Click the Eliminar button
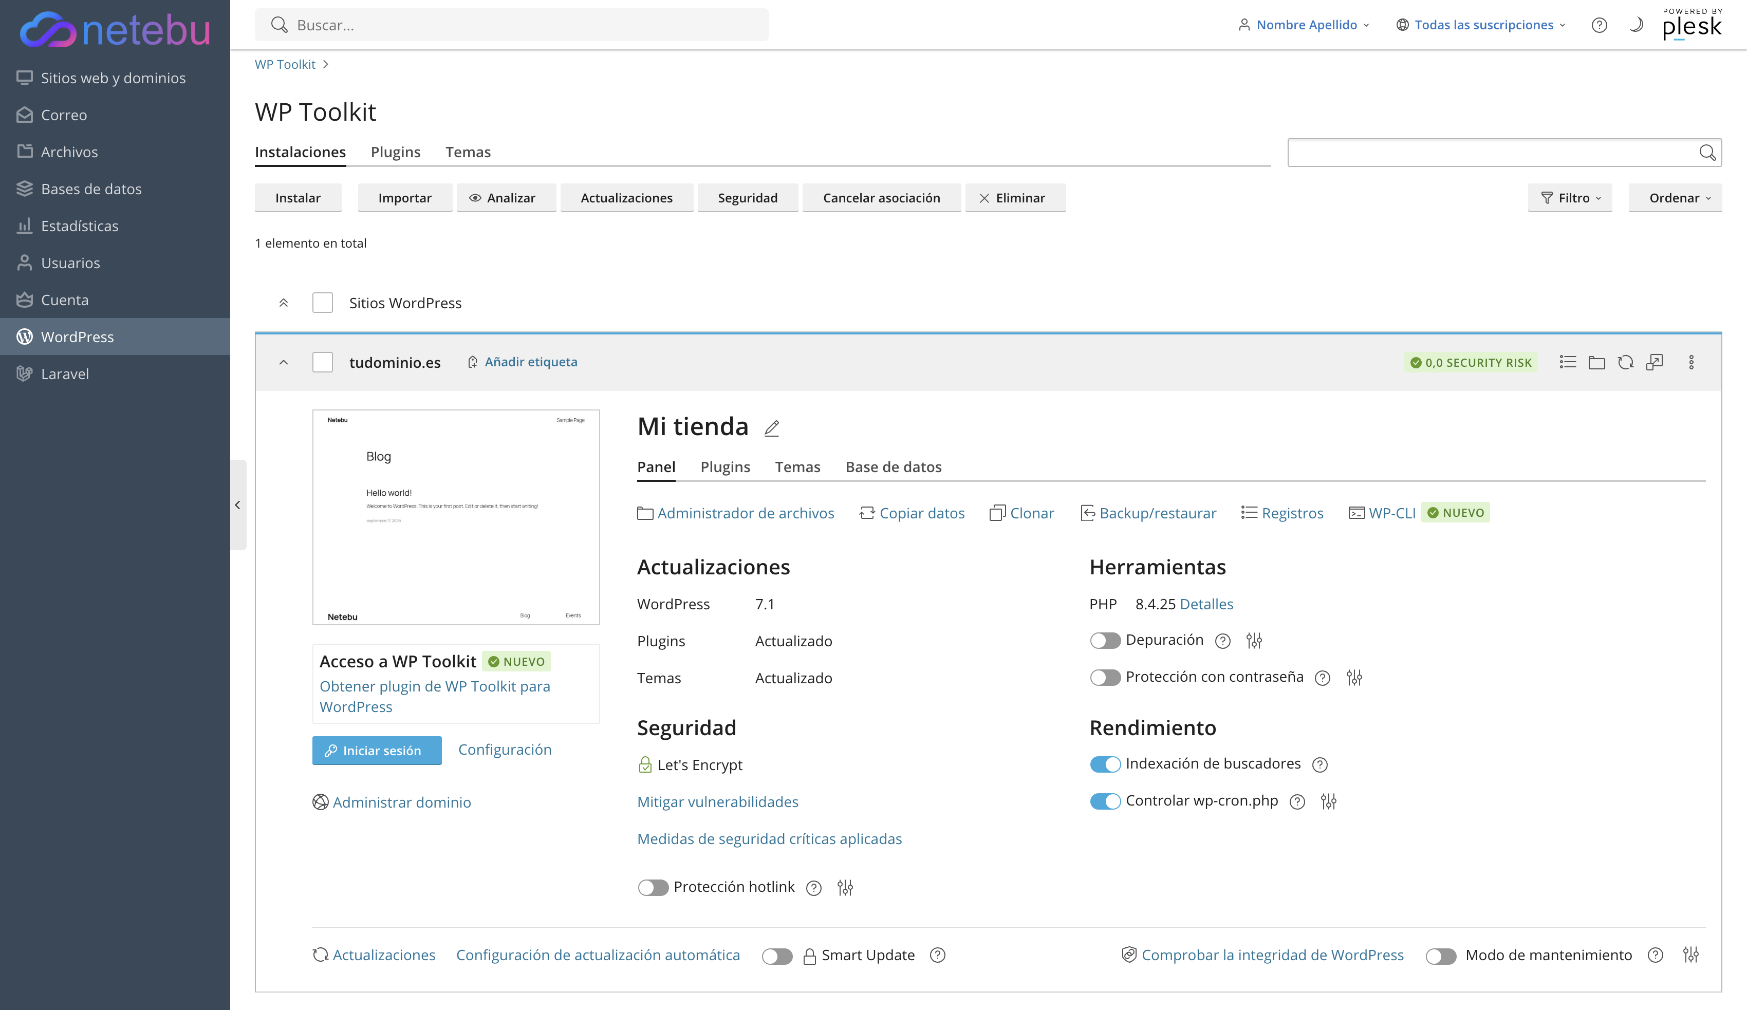 [1016, 198]
